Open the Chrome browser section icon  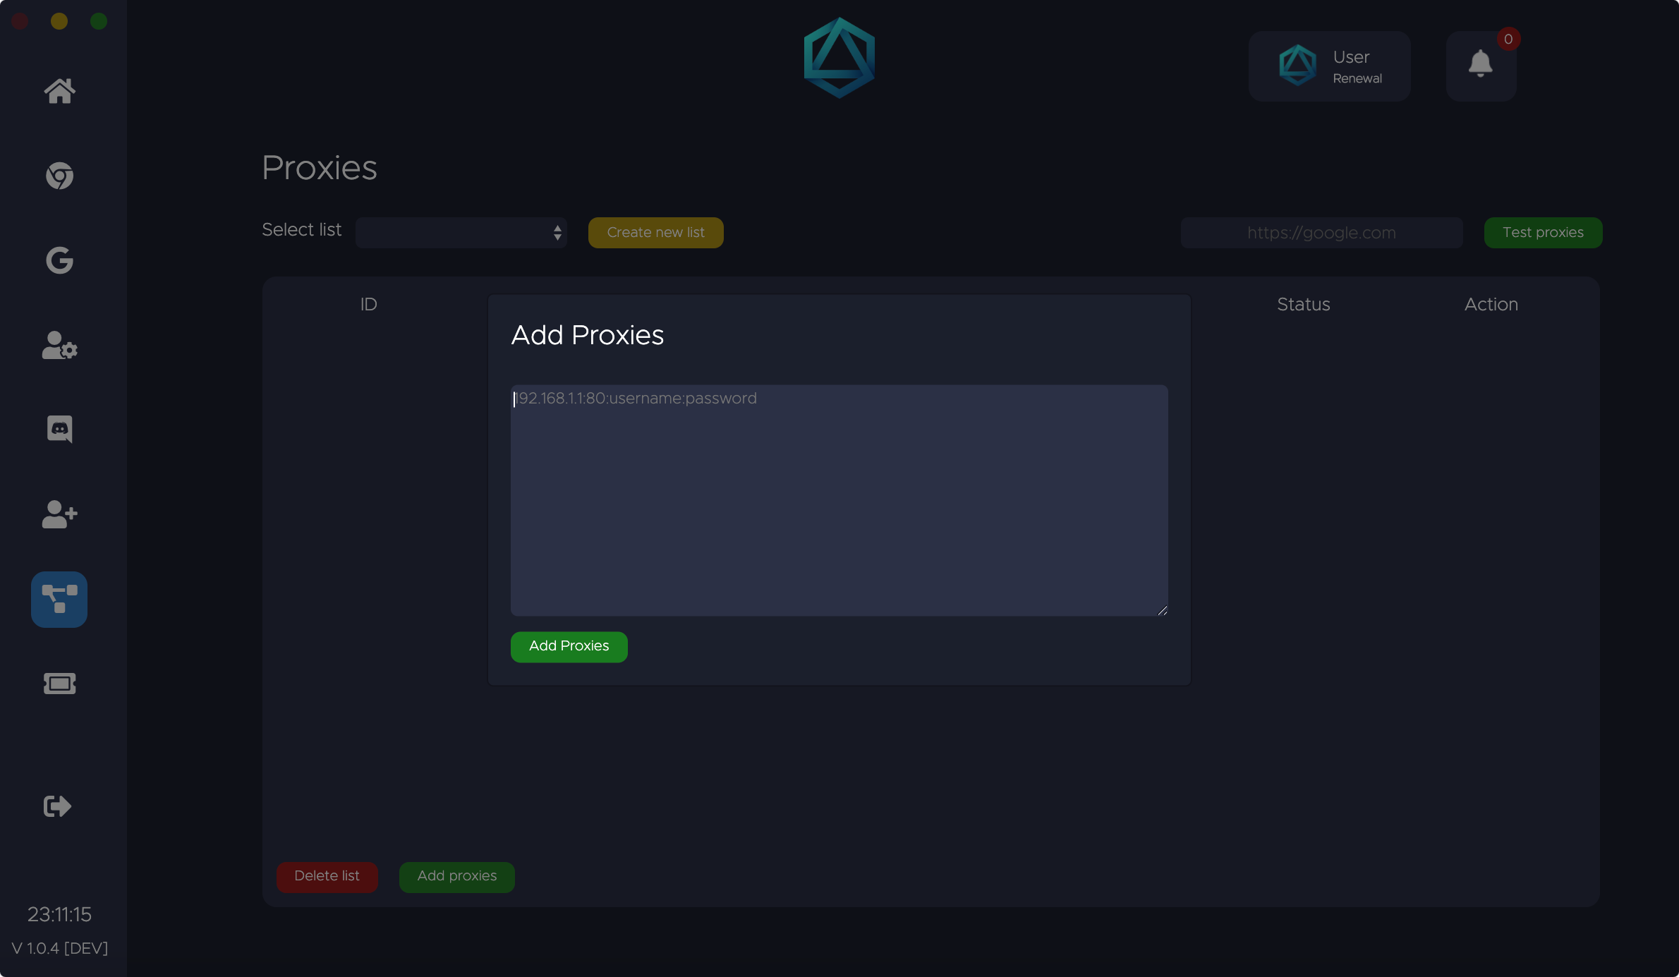click(x=59, y=176)
